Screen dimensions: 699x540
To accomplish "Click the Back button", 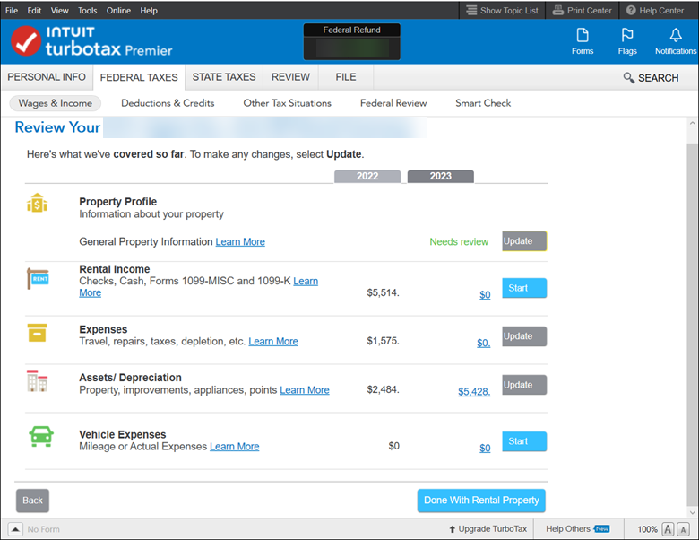I will pos(32,501).
